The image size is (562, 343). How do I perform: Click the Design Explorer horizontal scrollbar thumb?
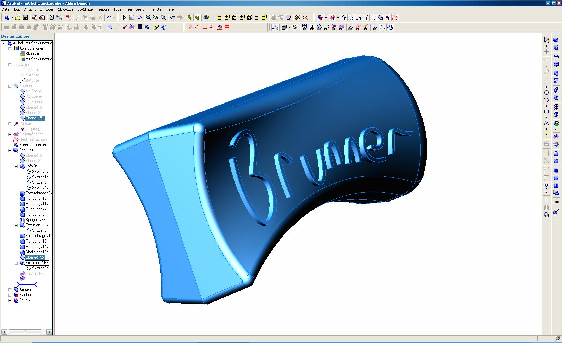point(25,332)
